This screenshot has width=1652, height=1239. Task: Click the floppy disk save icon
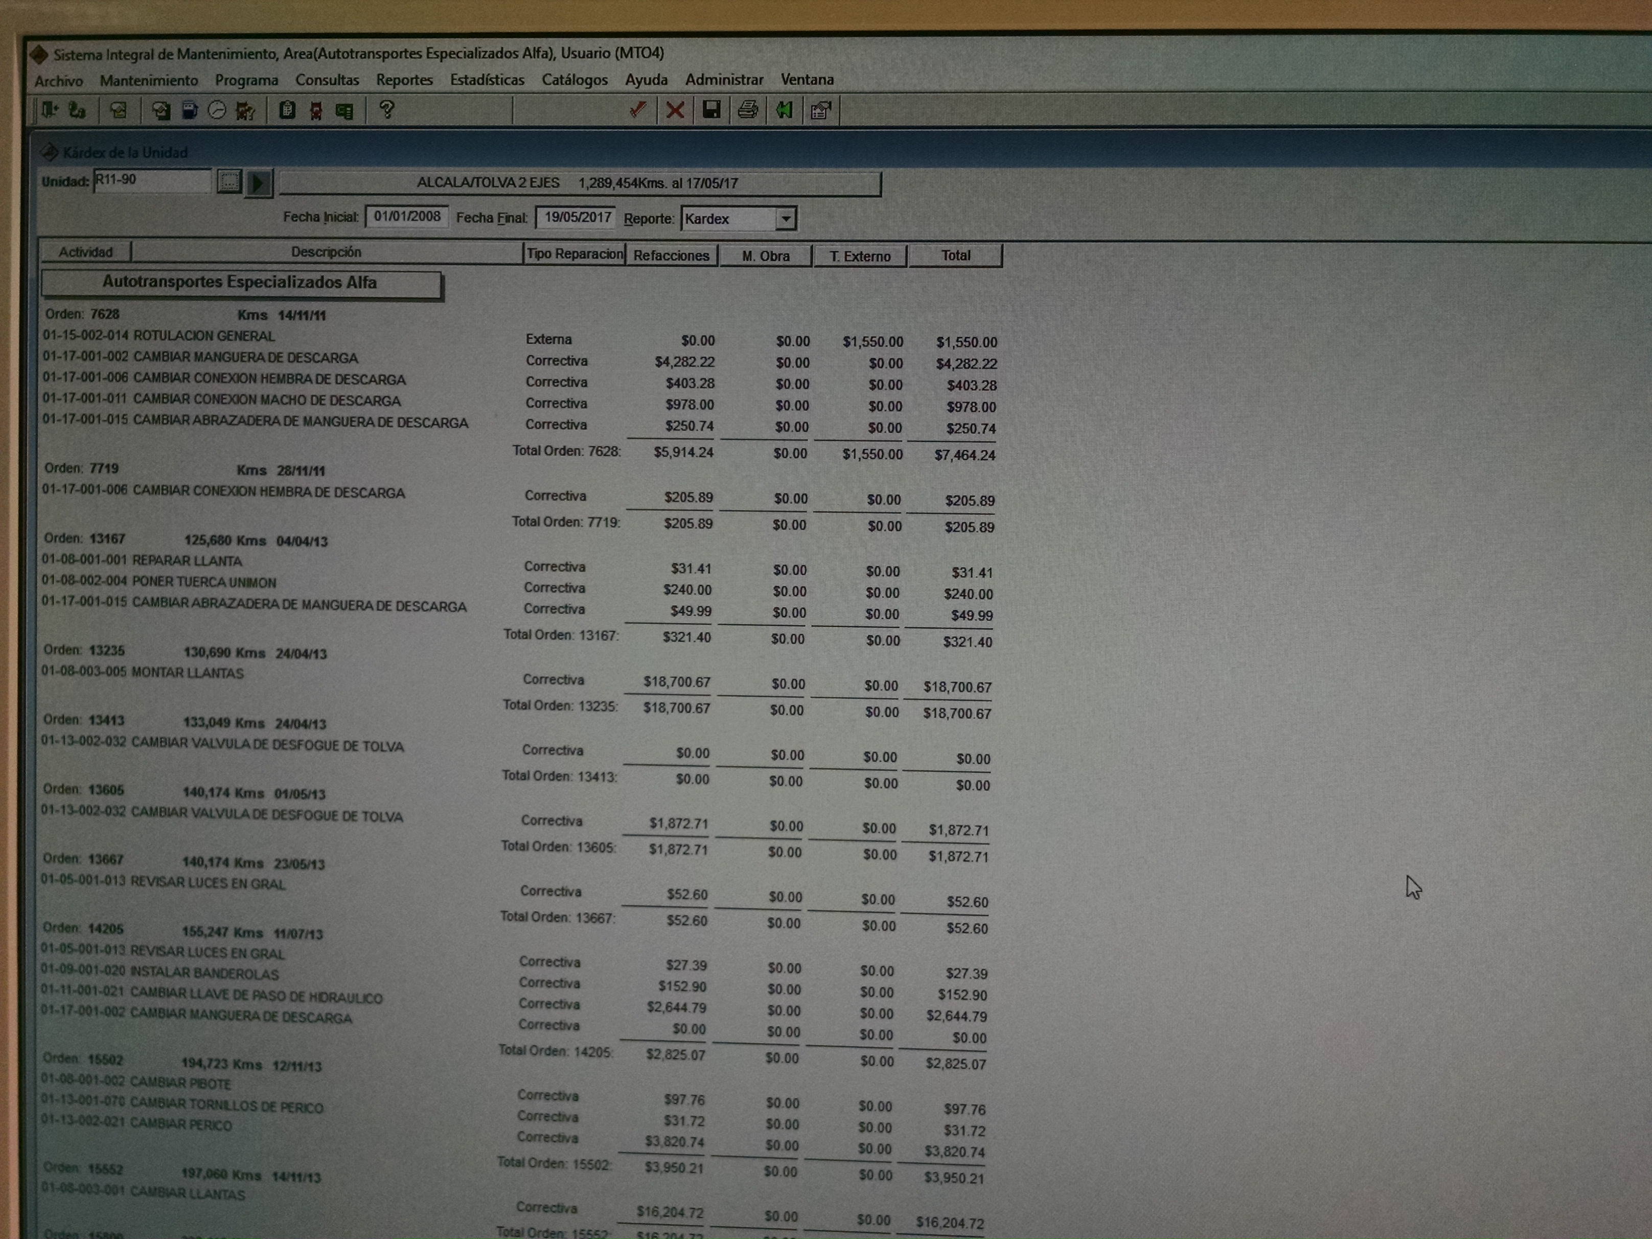point(711,110)
